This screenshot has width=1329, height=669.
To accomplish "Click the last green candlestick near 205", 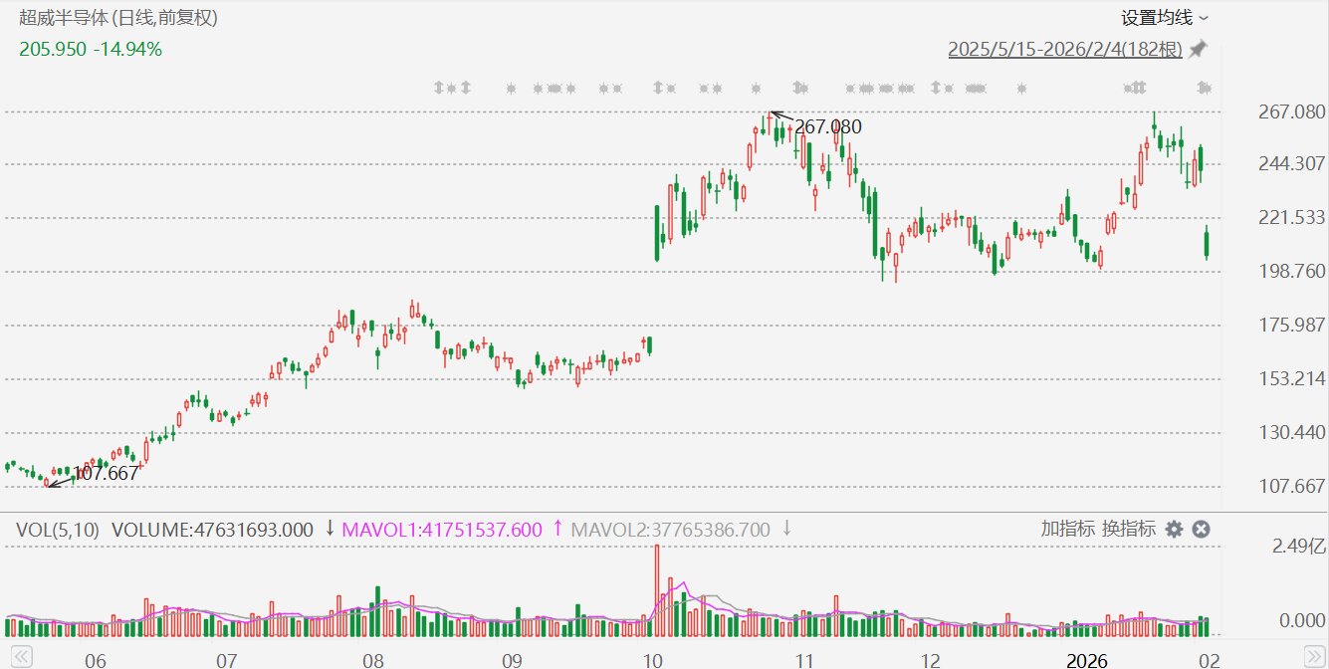I will (x=1207, y=242).
